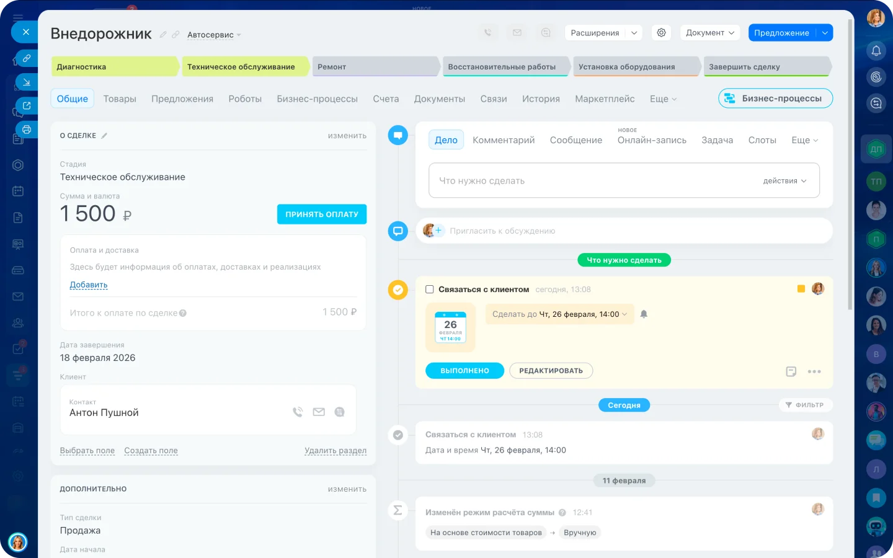The width and height of the screenshot is (893, 558).
Task: Rename deal with pencil icon beside Внедорожник
Action: (163, 34)
